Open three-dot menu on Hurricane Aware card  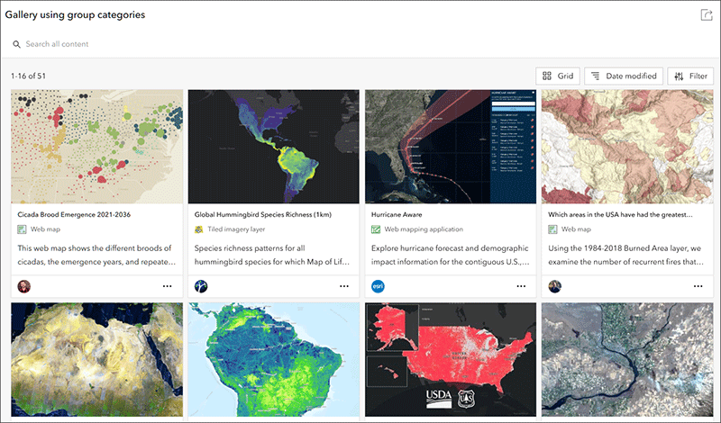pos(521,286)
